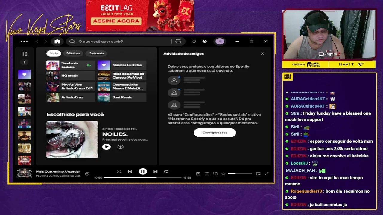Toggle shuffle playback
The image size is (383, 215).
tap(119, 171)
